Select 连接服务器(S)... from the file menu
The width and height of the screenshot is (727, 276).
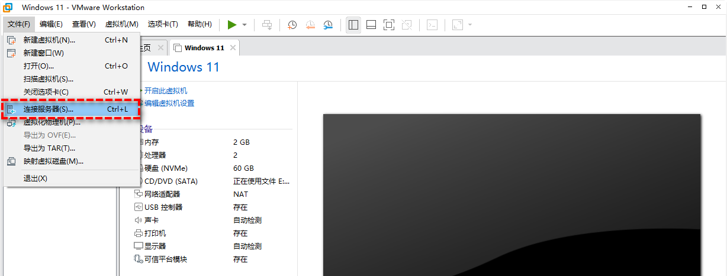click(49, 109)
